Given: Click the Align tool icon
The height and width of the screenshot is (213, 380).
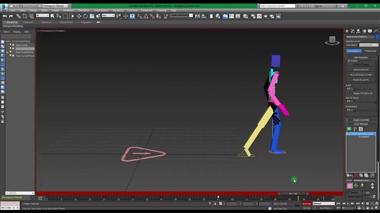Looking at the screenshot, I should (x=204, y=16).
